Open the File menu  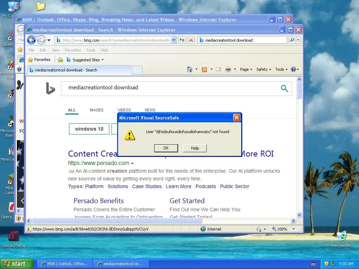(x=31, y=50)
